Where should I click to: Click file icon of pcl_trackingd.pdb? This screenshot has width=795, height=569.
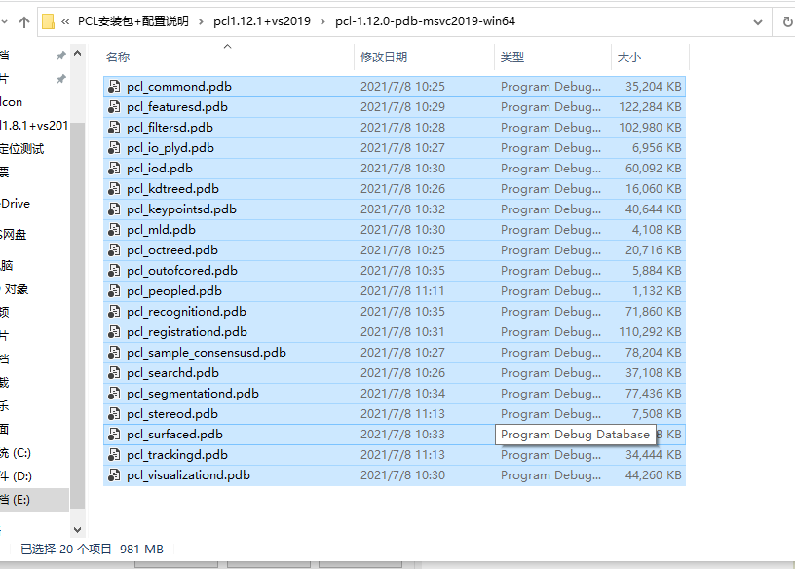[x=114, y=454]
